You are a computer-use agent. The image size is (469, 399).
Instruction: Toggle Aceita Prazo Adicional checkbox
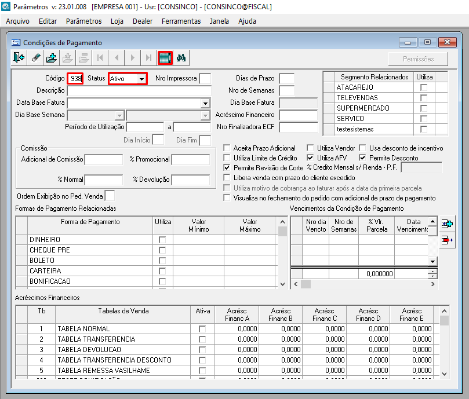227,148
